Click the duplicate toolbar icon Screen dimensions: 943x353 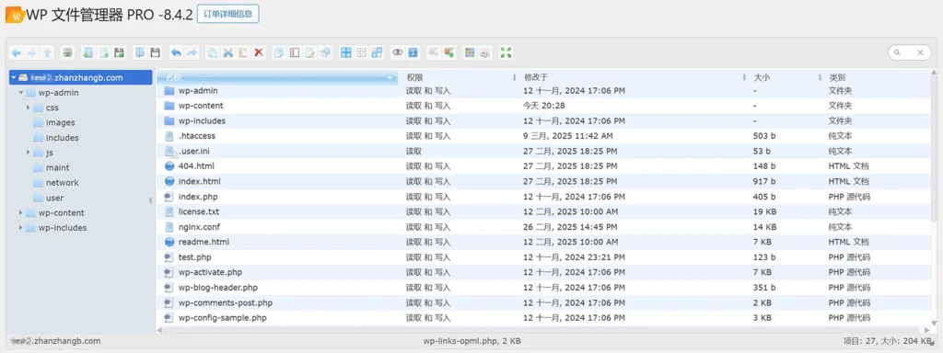(x=279, y=52)
